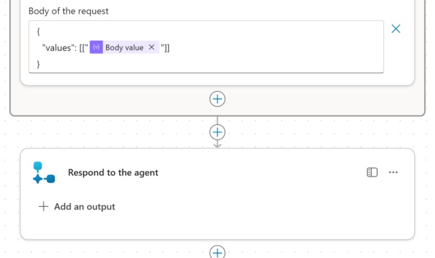This screenshot has width=435, height=258.
Task: Click the closing brace line in request body
Action: (39, 64)
